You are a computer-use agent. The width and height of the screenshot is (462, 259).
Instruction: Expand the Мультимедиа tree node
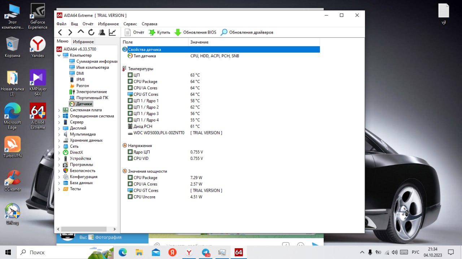[59, 134]
